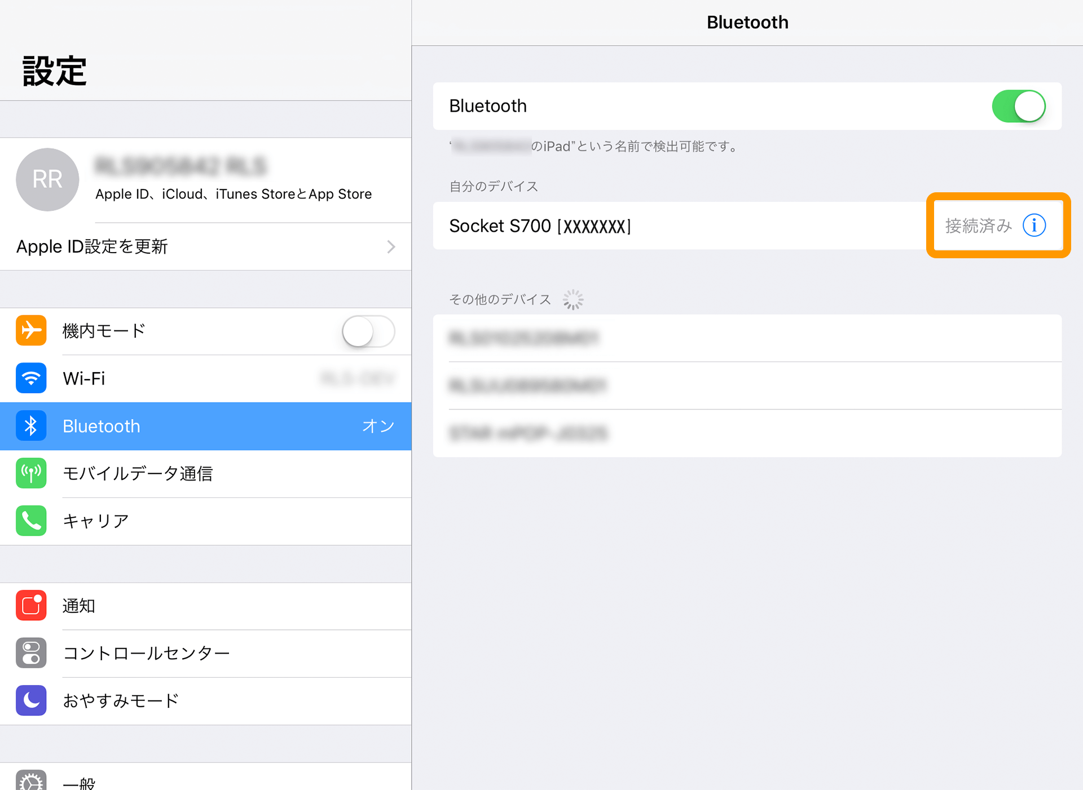
Task: Select the Bluetooth settings menu item
Action: (x=204, y=425)
